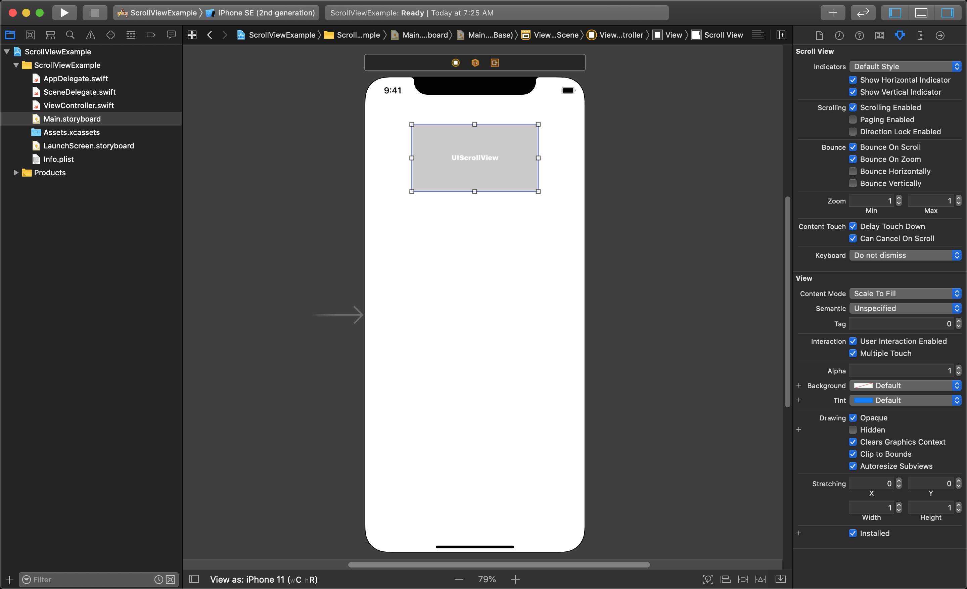Open related items grid menu
The height and width of the screenshot is (589, 967).
click(x=192, y=35)
